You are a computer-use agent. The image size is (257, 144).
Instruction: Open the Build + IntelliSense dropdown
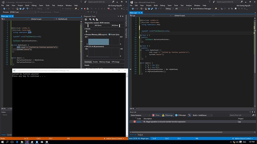coord(202,115)
